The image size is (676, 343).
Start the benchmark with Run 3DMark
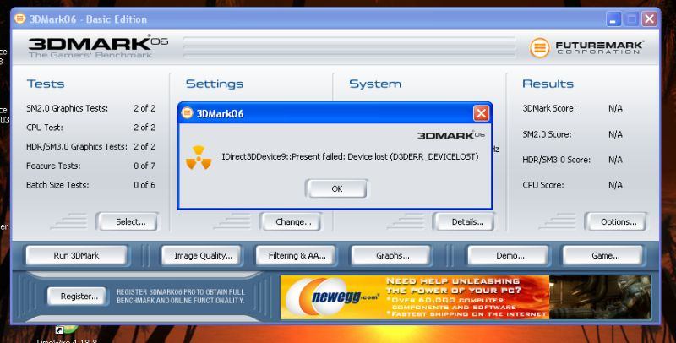point(76,255)
